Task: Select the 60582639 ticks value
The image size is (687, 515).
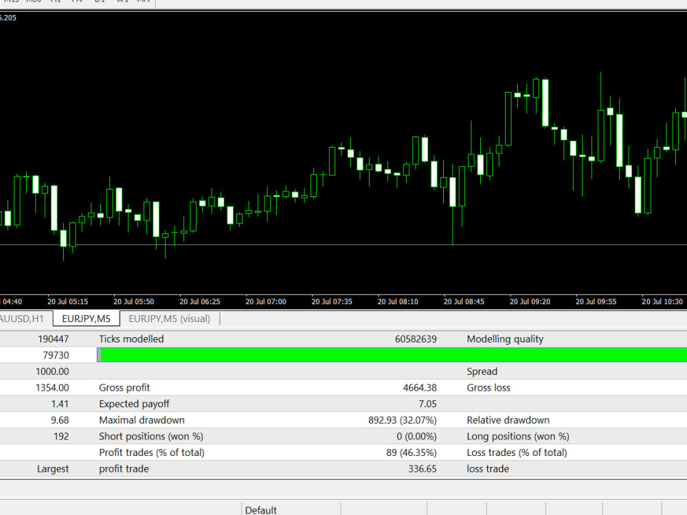Action: [x=416, y=339]
